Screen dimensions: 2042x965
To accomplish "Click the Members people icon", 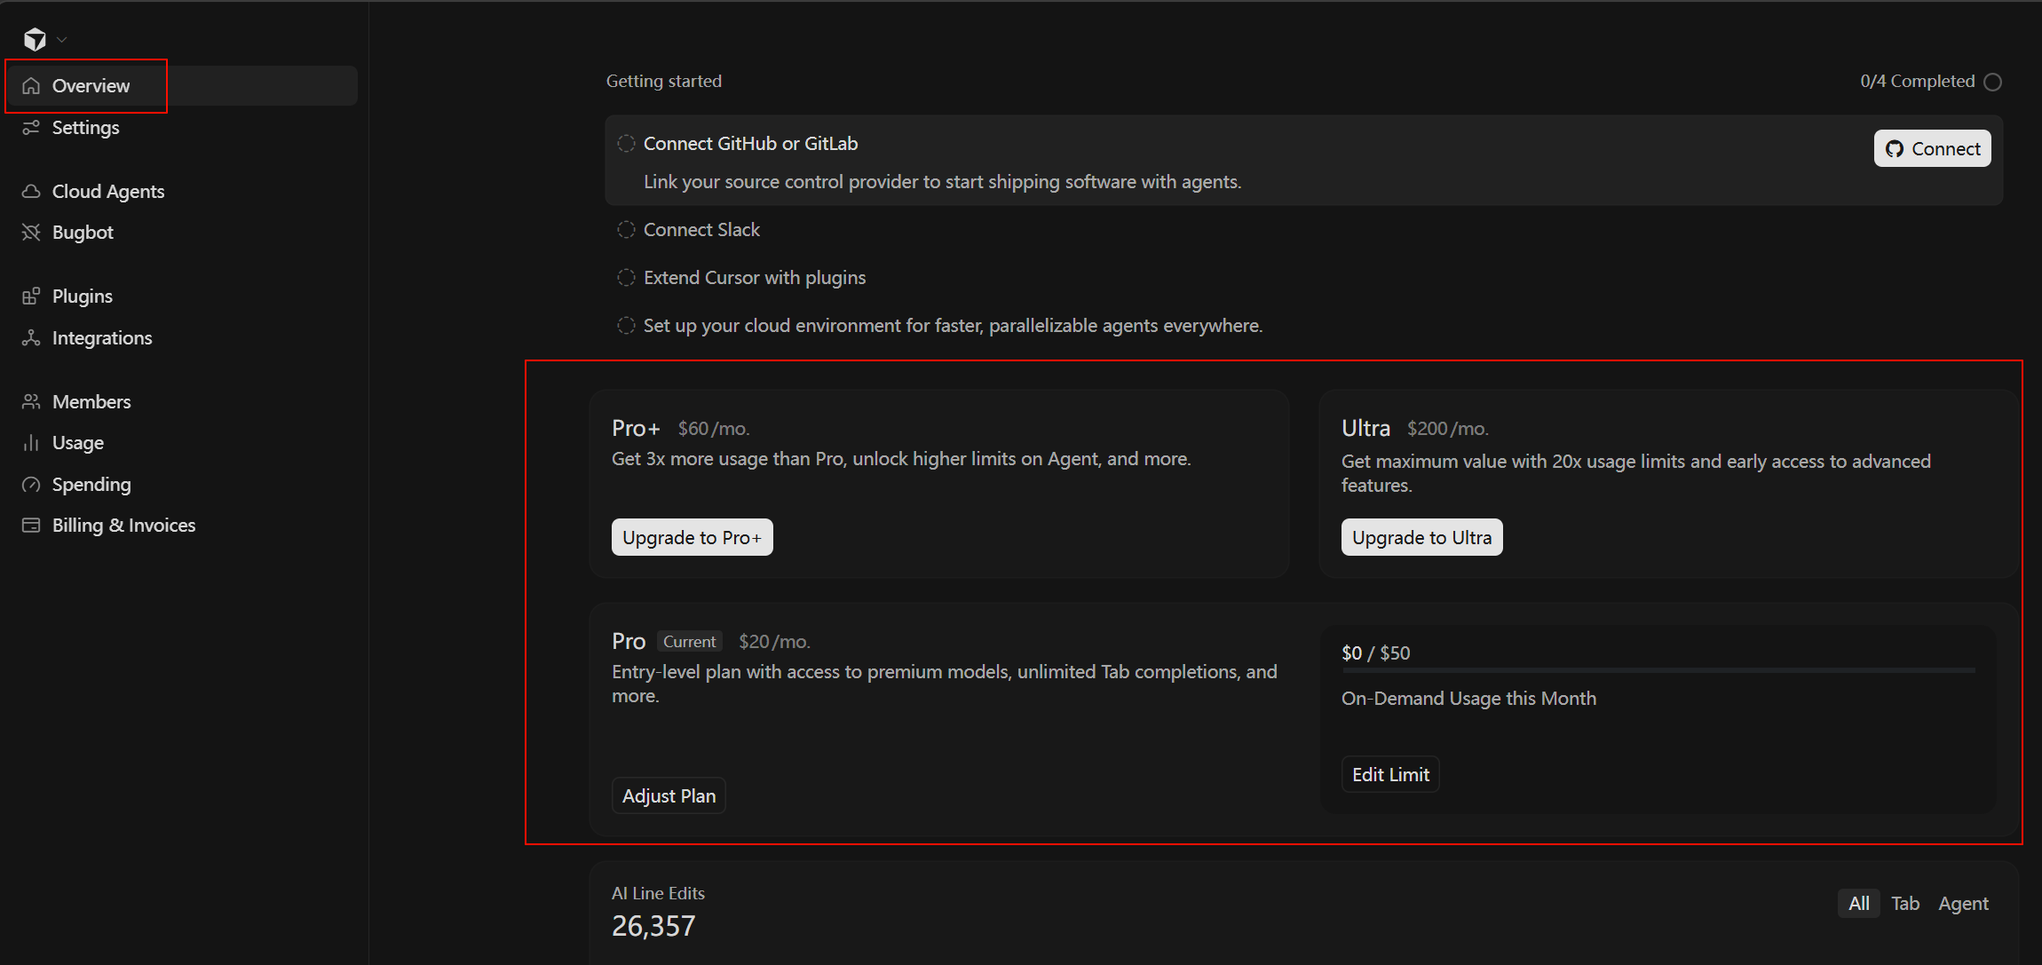I will click(x=31, y=402).
